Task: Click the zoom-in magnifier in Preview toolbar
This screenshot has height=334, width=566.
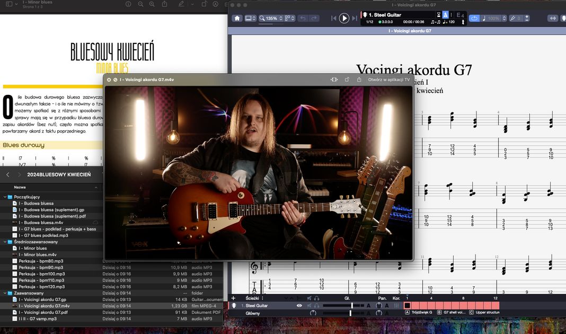Action: pyautogui.click(x=152, y=4)
